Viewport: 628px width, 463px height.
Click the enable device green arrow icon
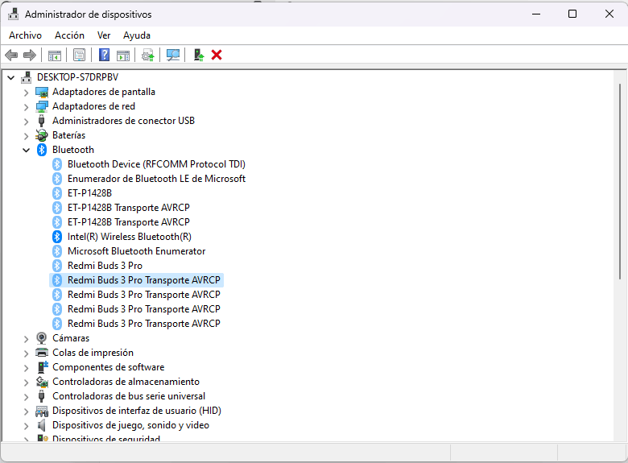click(x=199, y=55)
